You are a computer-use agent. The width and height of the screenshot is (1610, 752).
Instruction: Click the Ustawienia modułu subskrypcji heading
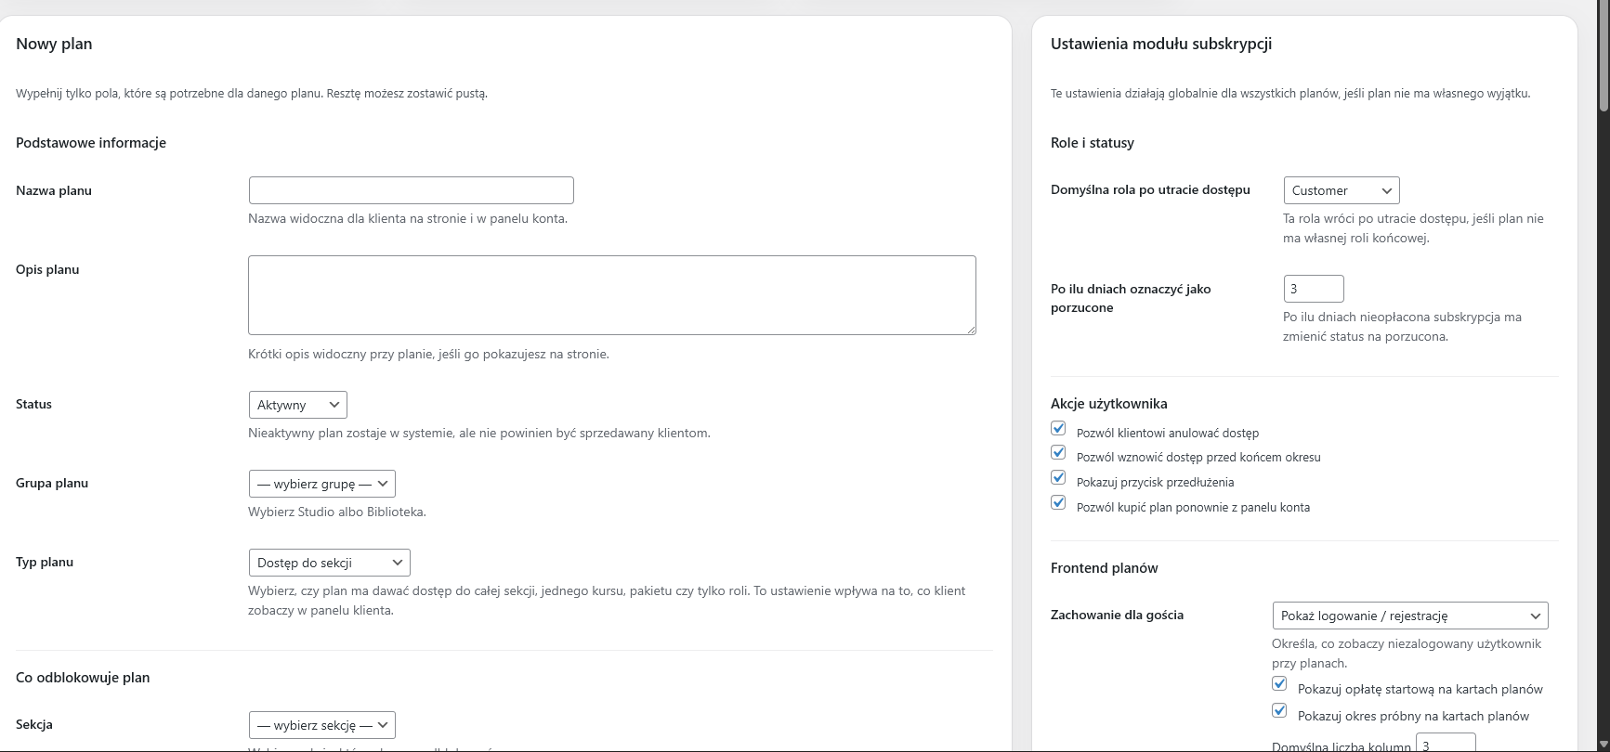(x=1160, y=44)
